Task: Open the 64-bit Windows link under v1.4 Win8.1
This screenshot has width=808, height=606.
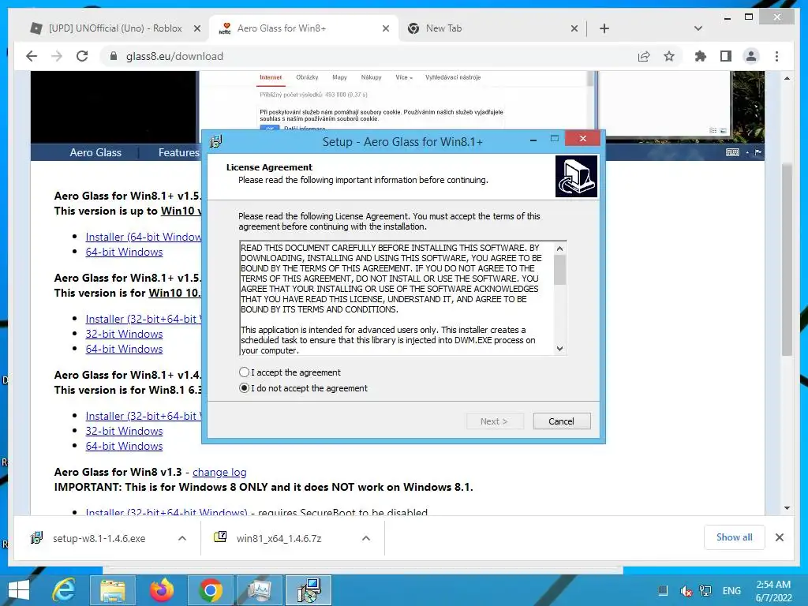Action: [124, 446]
